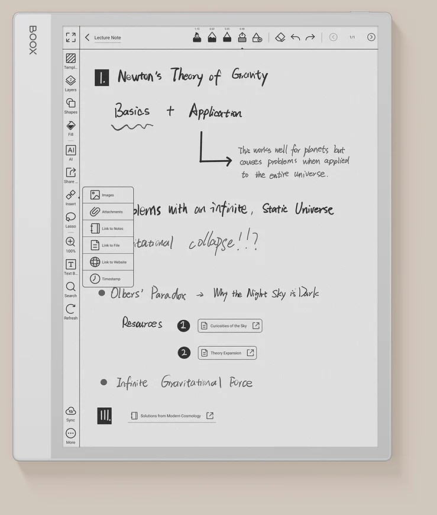Open the Template tool in sidebar
The height and width of the screenshot is (515, 437).
click(70, 59)
